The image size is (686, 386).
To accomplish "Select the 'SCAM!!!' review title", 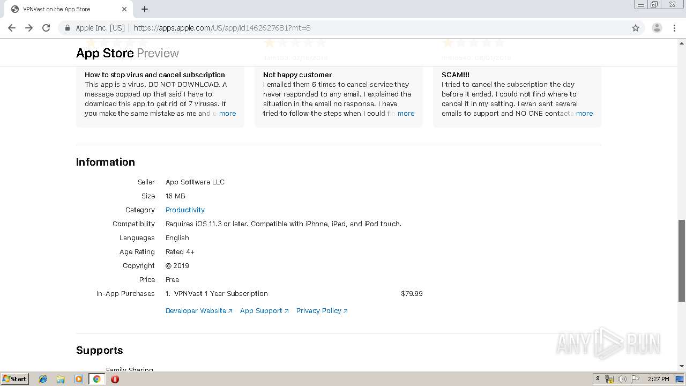I will pos(456,75).
